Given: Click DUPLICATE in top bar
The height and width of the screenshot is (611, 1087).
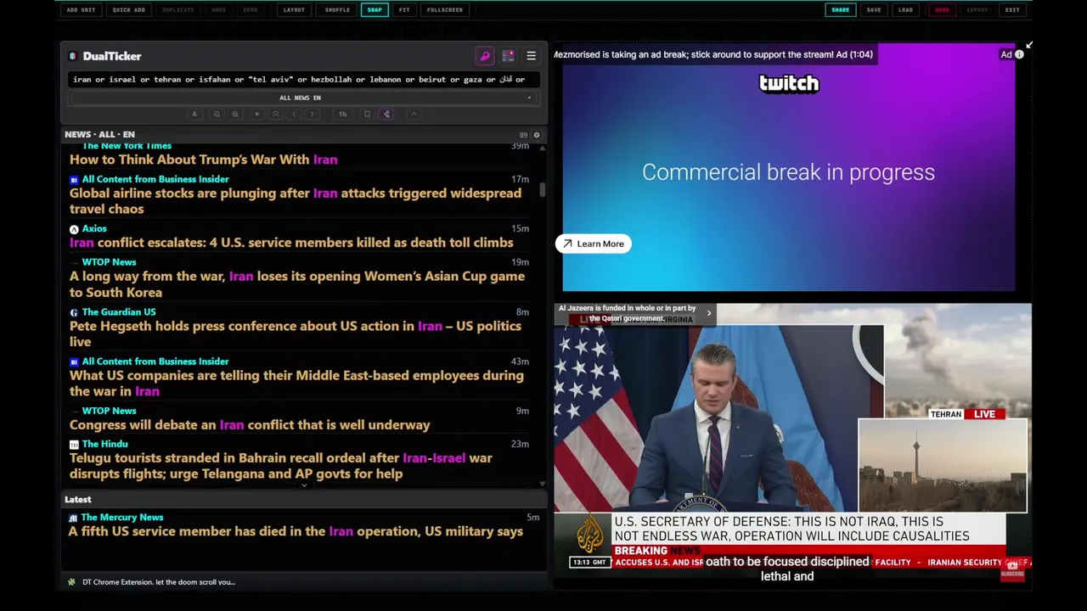Looking at the screenshot, I should [x=177, y=10].
